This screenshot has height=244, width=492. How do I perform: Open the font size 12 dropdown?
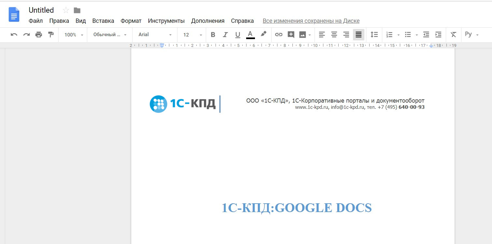(192, 35)
